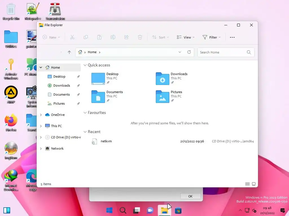This screenshot has width=289, height=216.
Task: Expand the address bar history dropdown
Action: coord(180,52)
